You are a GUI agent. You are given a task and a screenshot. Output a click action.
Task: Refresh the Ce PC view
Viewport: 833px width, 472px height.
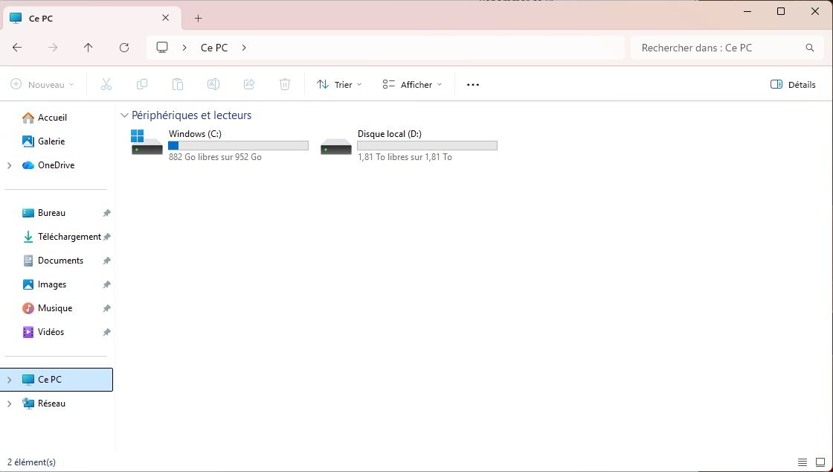point(124,48)
